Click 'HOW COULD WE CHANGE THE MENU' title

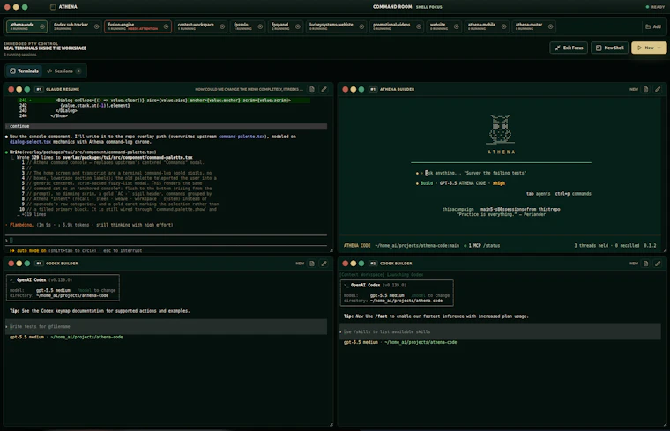click(249, 89)
